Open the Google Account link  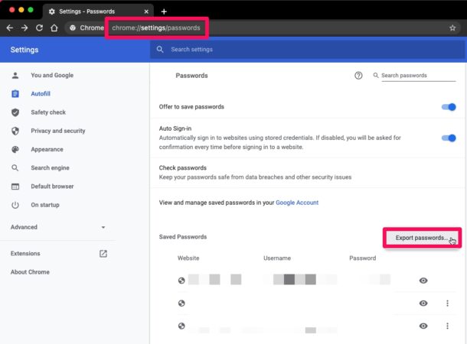(297, 203)
